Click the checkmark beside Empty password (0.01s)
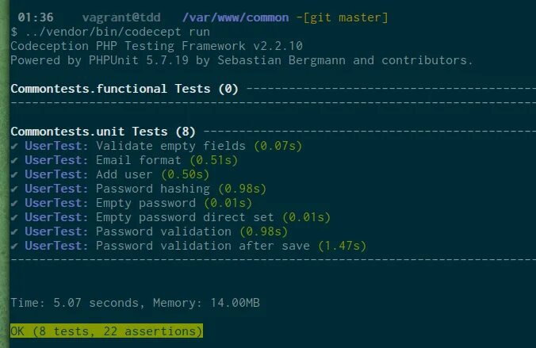Viewport: 536px width, 348px height. point(14,204)
